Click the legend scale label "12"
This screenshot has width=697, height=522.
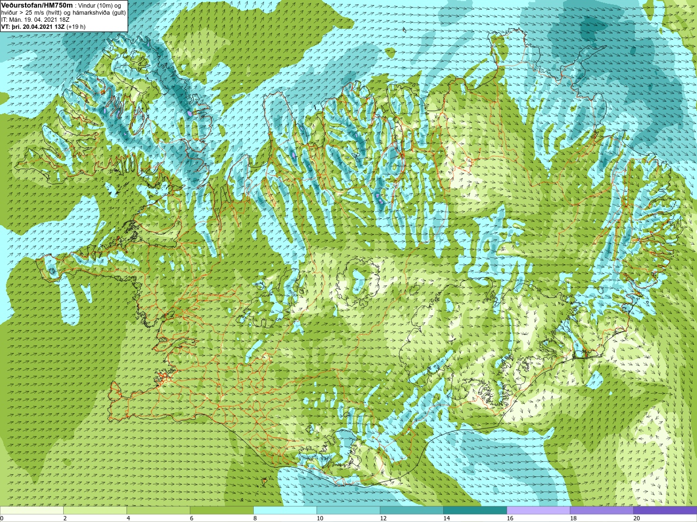click(x=383, y=519)
